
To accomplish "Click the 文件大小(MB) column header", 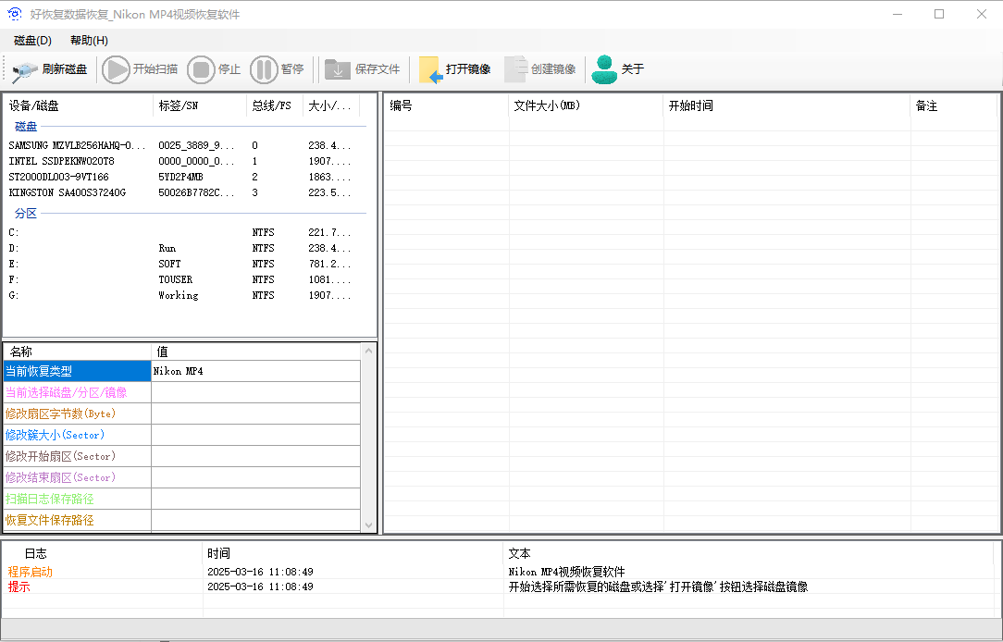I will click(586, 105).
